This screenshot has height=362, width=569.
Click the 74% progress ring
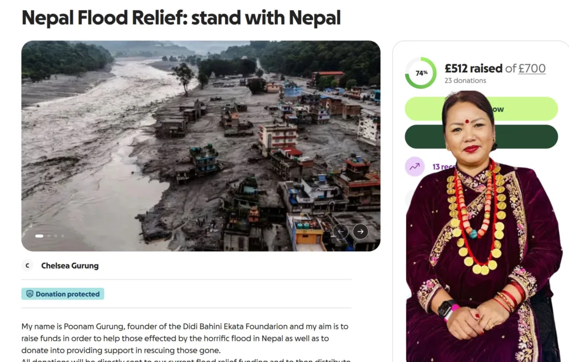(421, 73)
